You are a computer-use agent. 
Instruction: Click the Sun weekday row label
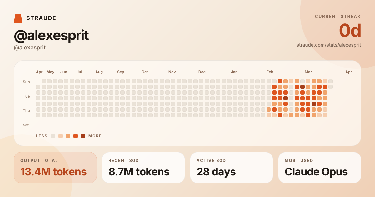[x=26, y=82]
